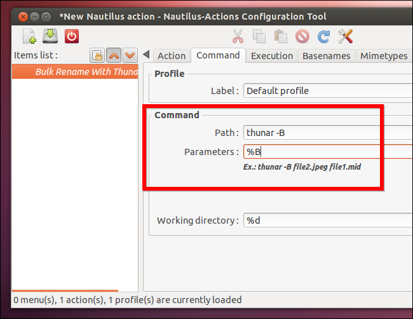The width and height of the screenshot is (413, 319).
Task: Quit using the red power icon
Action: [x=72, y=36]
